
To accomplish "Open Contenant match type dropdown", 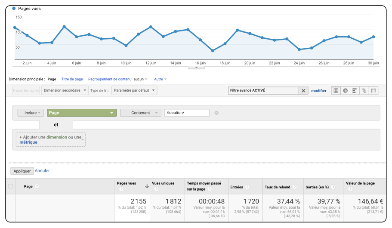I will [140, 113].
